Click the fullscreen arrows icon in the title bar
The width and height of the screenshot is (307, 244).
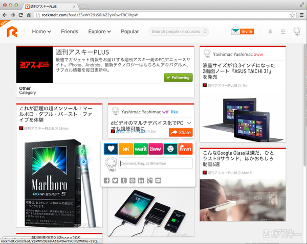[302, 5]
